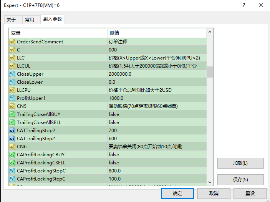Confirm with the 确定 button
Viewport: 270px width, 202px height.
(177, 194)
